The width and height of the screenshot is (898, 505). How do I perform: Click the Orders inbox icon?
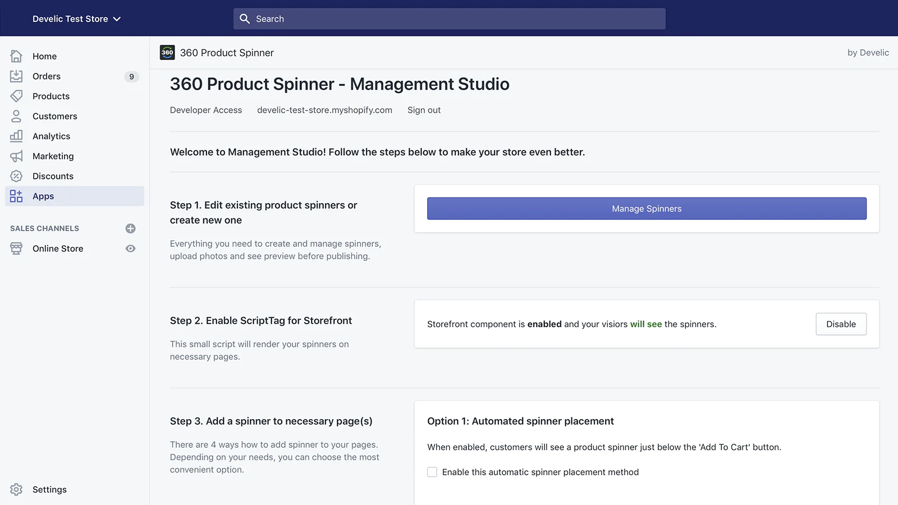[x=16, y=76]
